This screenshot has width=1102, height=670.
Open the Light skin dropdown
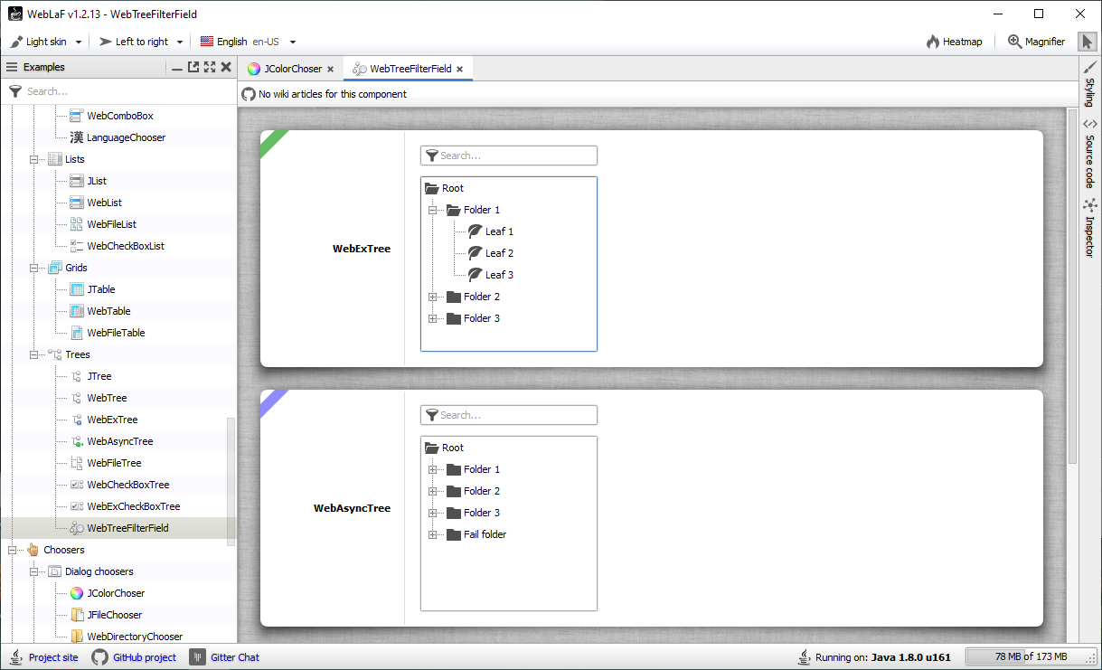[x=46, y=42]
